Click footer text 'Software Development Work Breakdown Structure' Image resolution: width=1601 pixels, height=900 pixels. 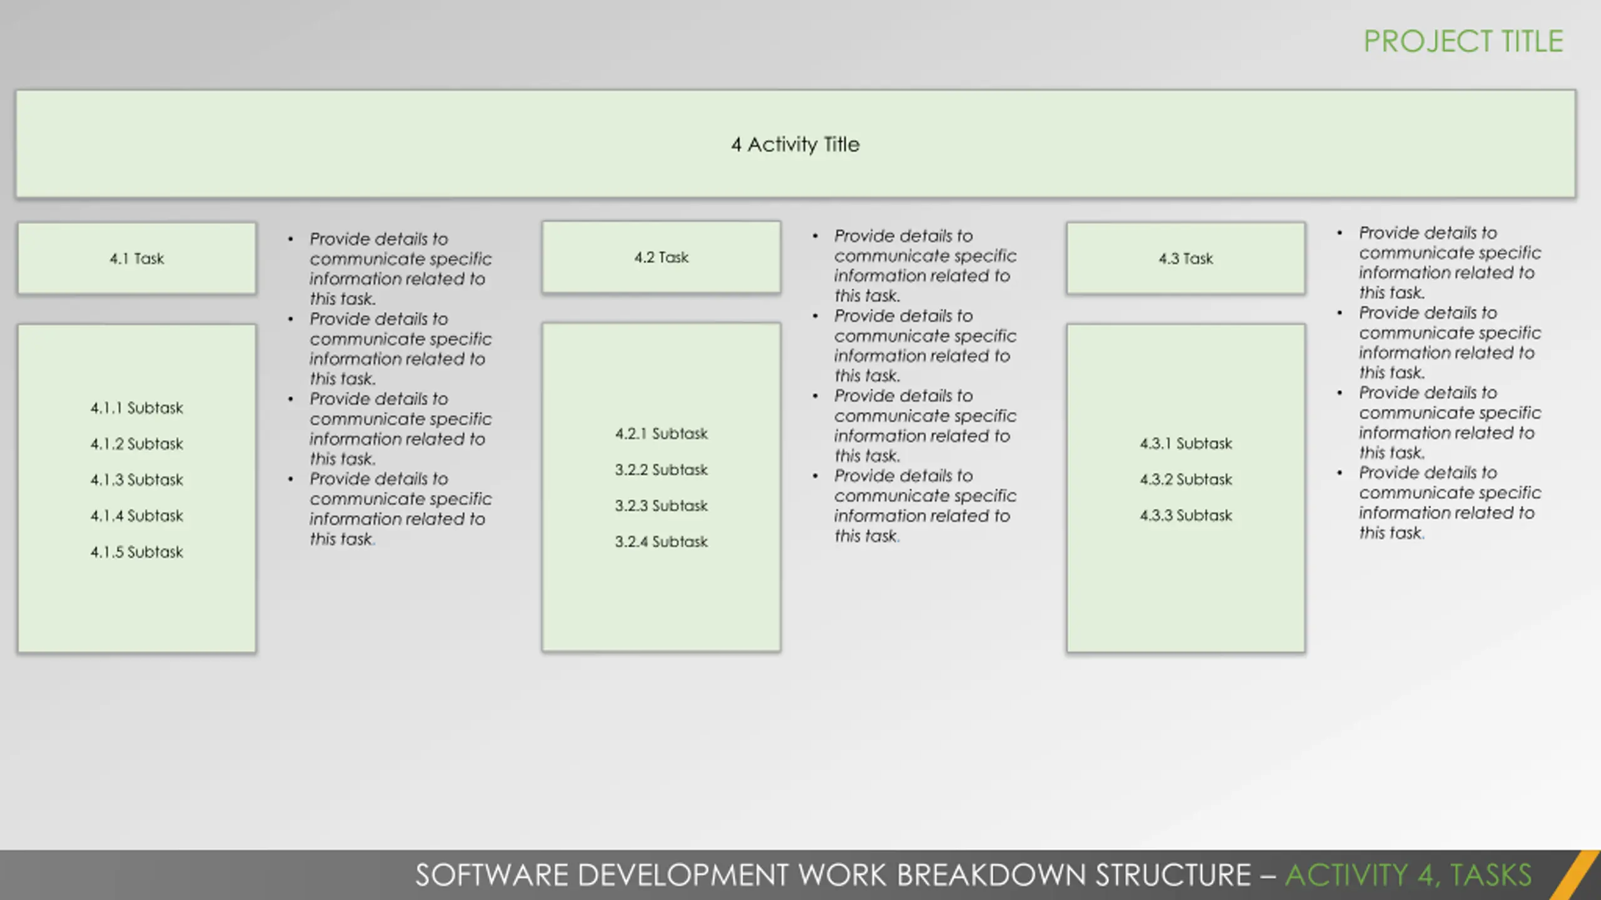click(x=833, y=875)
